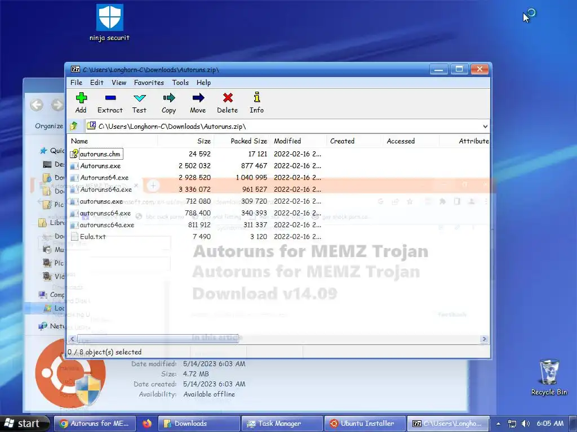Image resolution: width=577 pixels, height=432 pixels.
Task: Switch to Downloads taskbar button
Action: click(199, 424)
